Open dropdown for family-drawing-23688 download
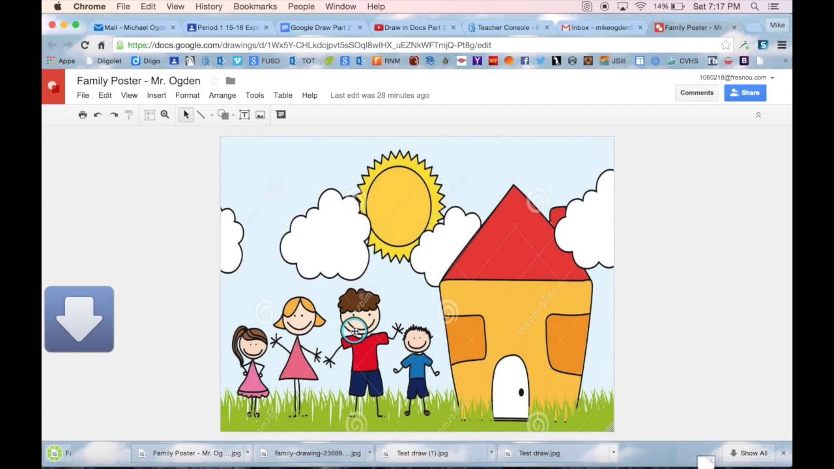This screenshot has width=834, height=469. (369, 453)
